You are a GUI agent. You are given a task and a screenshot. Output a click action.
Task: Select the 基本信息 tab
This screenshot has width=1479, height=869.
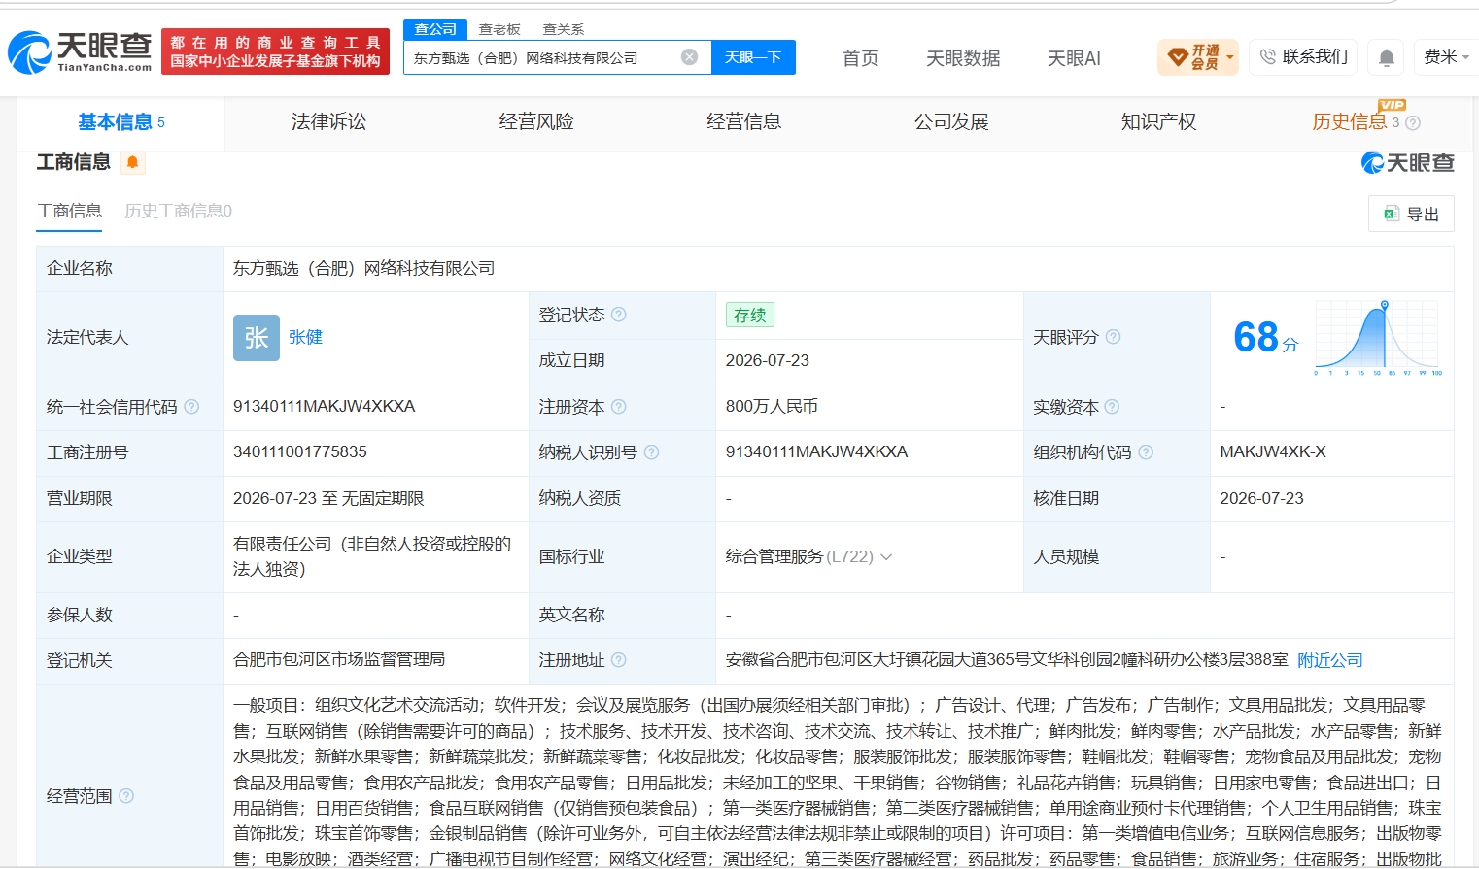[x=121, y=122]
